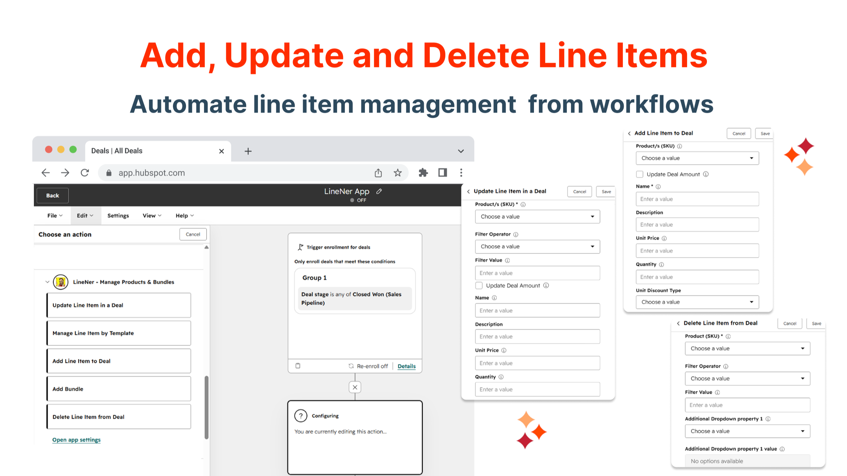Click the Details link in trigger card

point(407,366)
